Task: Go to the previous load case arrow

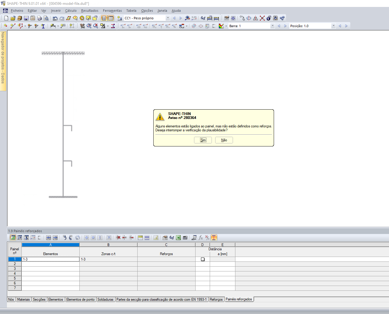Action: click(174, 18)
